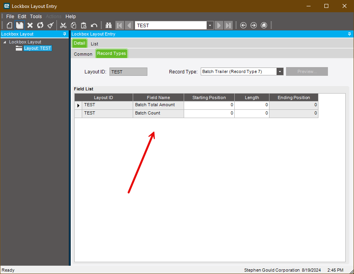Open the Record Type dropdown arrow
Image resolution: width=354 pixels, height=274 pixels.
point(280,71)
